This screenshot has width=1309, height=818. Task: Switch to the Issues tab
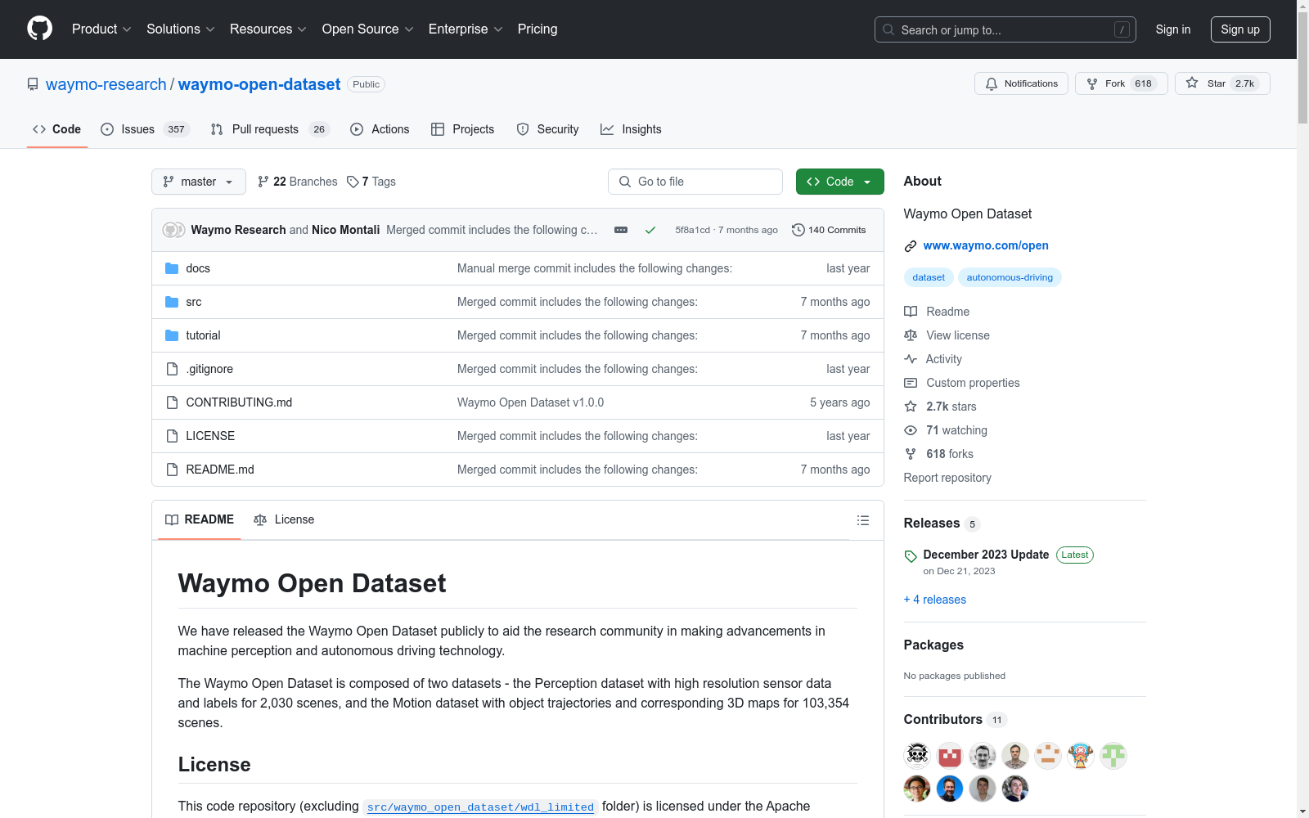click(x=145, y=129)
